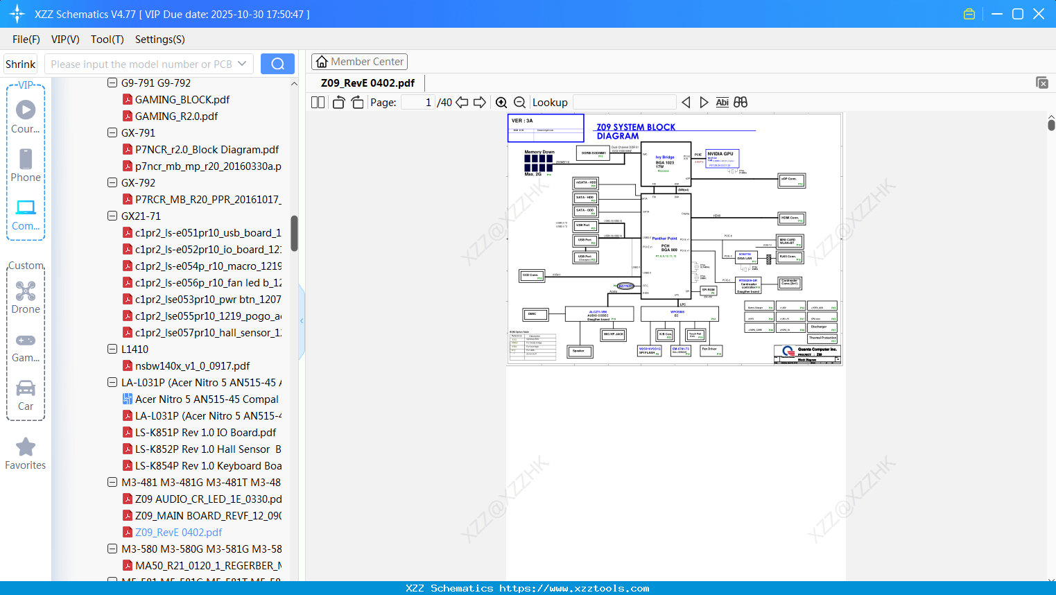Viewport: 1056px width, 595px height.
Task: Open LS-K852P Rev 1.0 Hall Sensor file
Action: (208, 449)
